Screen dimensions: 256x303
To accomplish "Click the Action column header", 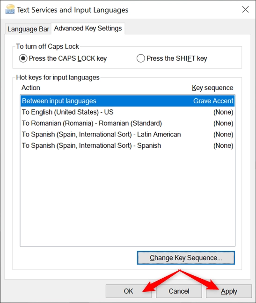I will 31,88.
